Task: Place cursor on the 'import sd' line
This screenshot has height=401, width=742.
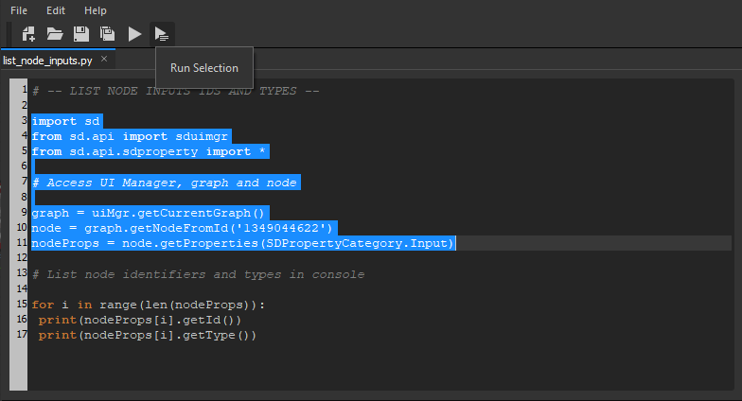Action: pyautogui.click(x=66, y=121)
